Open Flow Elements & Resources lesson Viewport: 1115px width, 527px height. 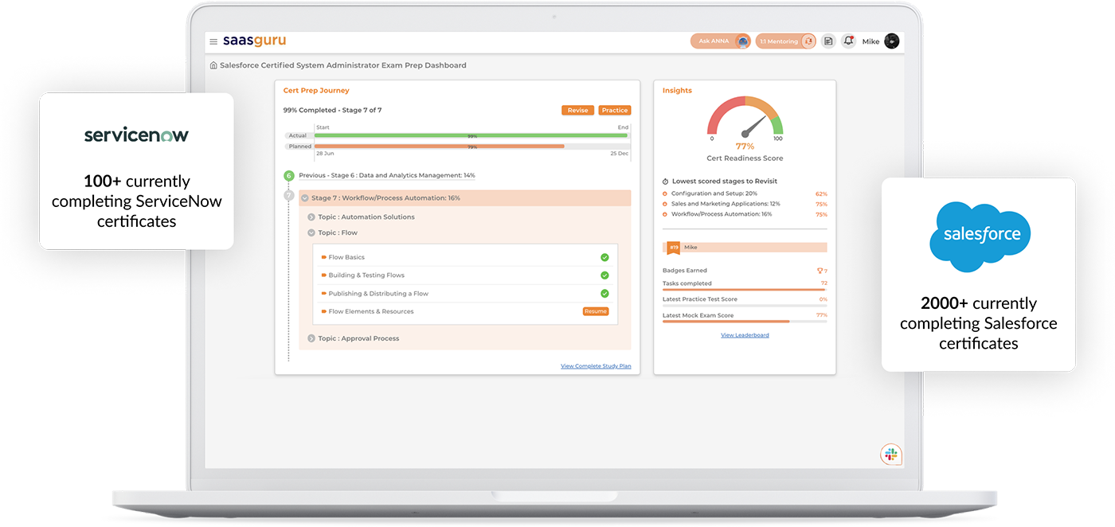[371, 312]
